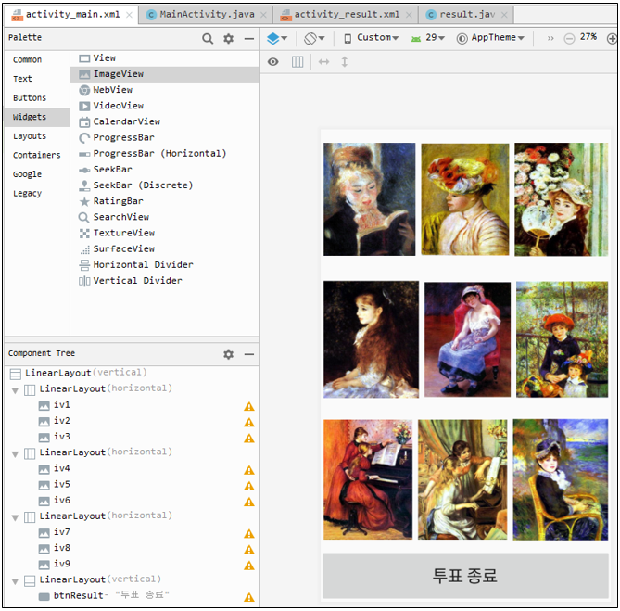Image resolution: width=620 pixels, height=611 pixels.
Task: Collapse LinearLayout containing iv1
Action: click(16, 390)
